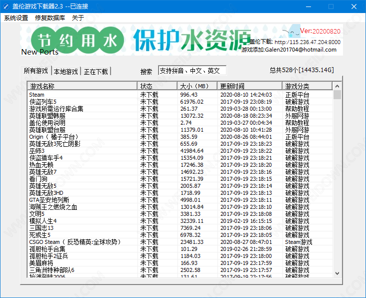Select the 模拟人生4 row
The image size is (366, 298).
pyautogui.click(x=179, y=221)
